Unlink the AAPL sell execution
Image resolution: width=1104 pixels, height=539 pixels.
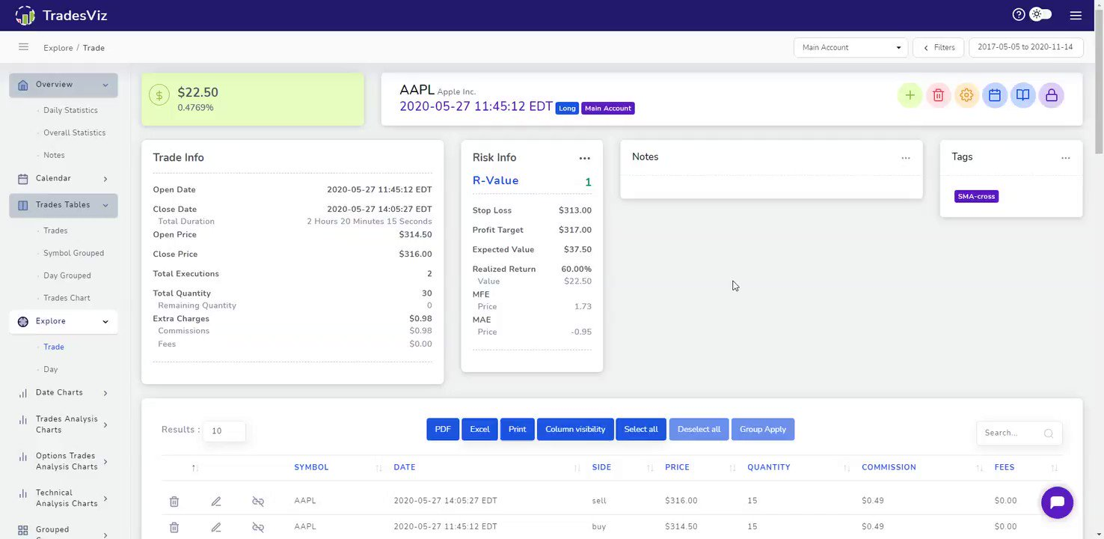[x=258, y=501]
